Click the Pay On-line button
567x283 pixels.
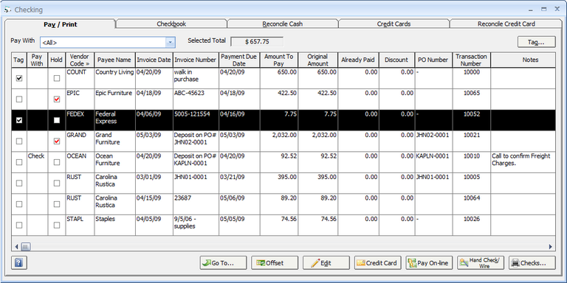(429, 263)
